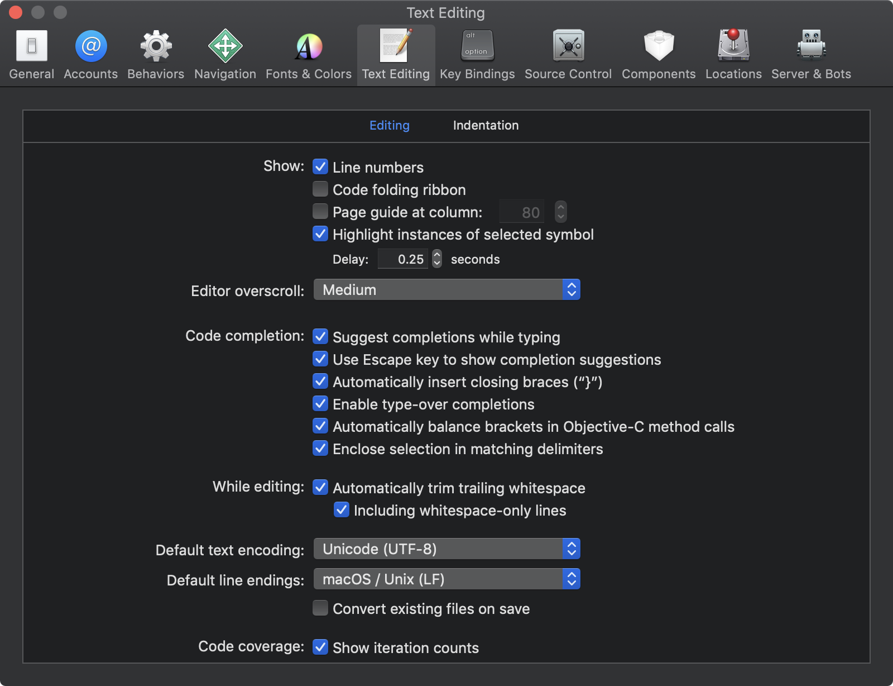This screenshot has height=686, width=893.
Task: Close the preferences window
Action: (x=16, y=12)
